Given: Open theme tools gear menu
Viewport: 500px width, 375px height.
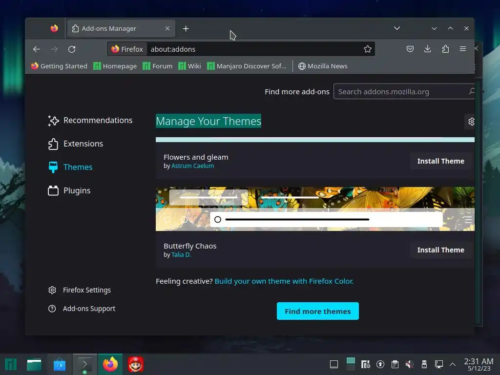Looking at the screenshot, I should [x=471, y=122].
